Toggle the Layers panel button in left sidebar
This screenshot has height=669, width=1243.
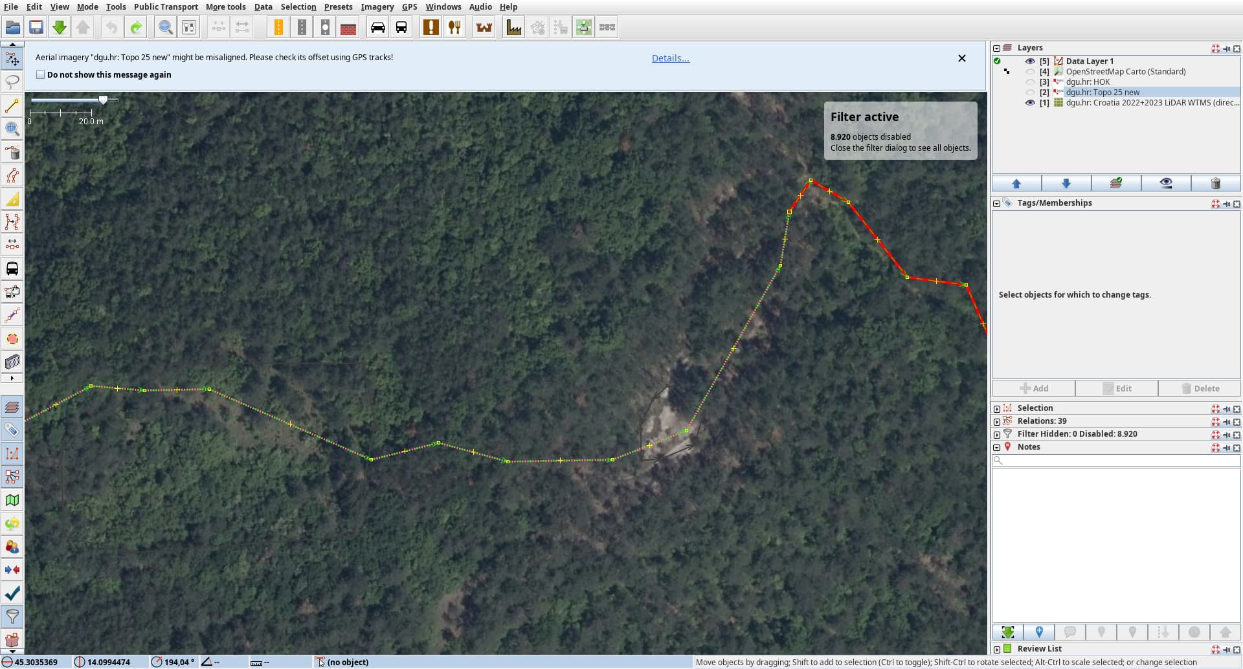point(12,407)
